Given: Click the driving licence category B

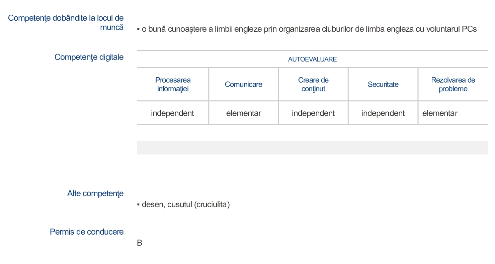Looking at the screenshot, I should point(140,243).
